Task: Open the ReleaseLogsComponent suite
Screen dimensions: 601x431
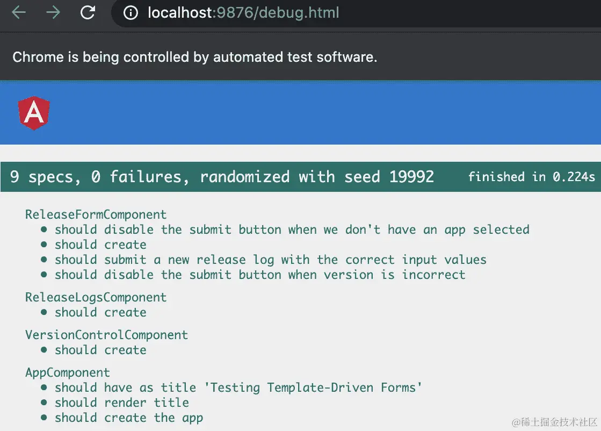Action: pyautogui.click(x=96, y=297)
